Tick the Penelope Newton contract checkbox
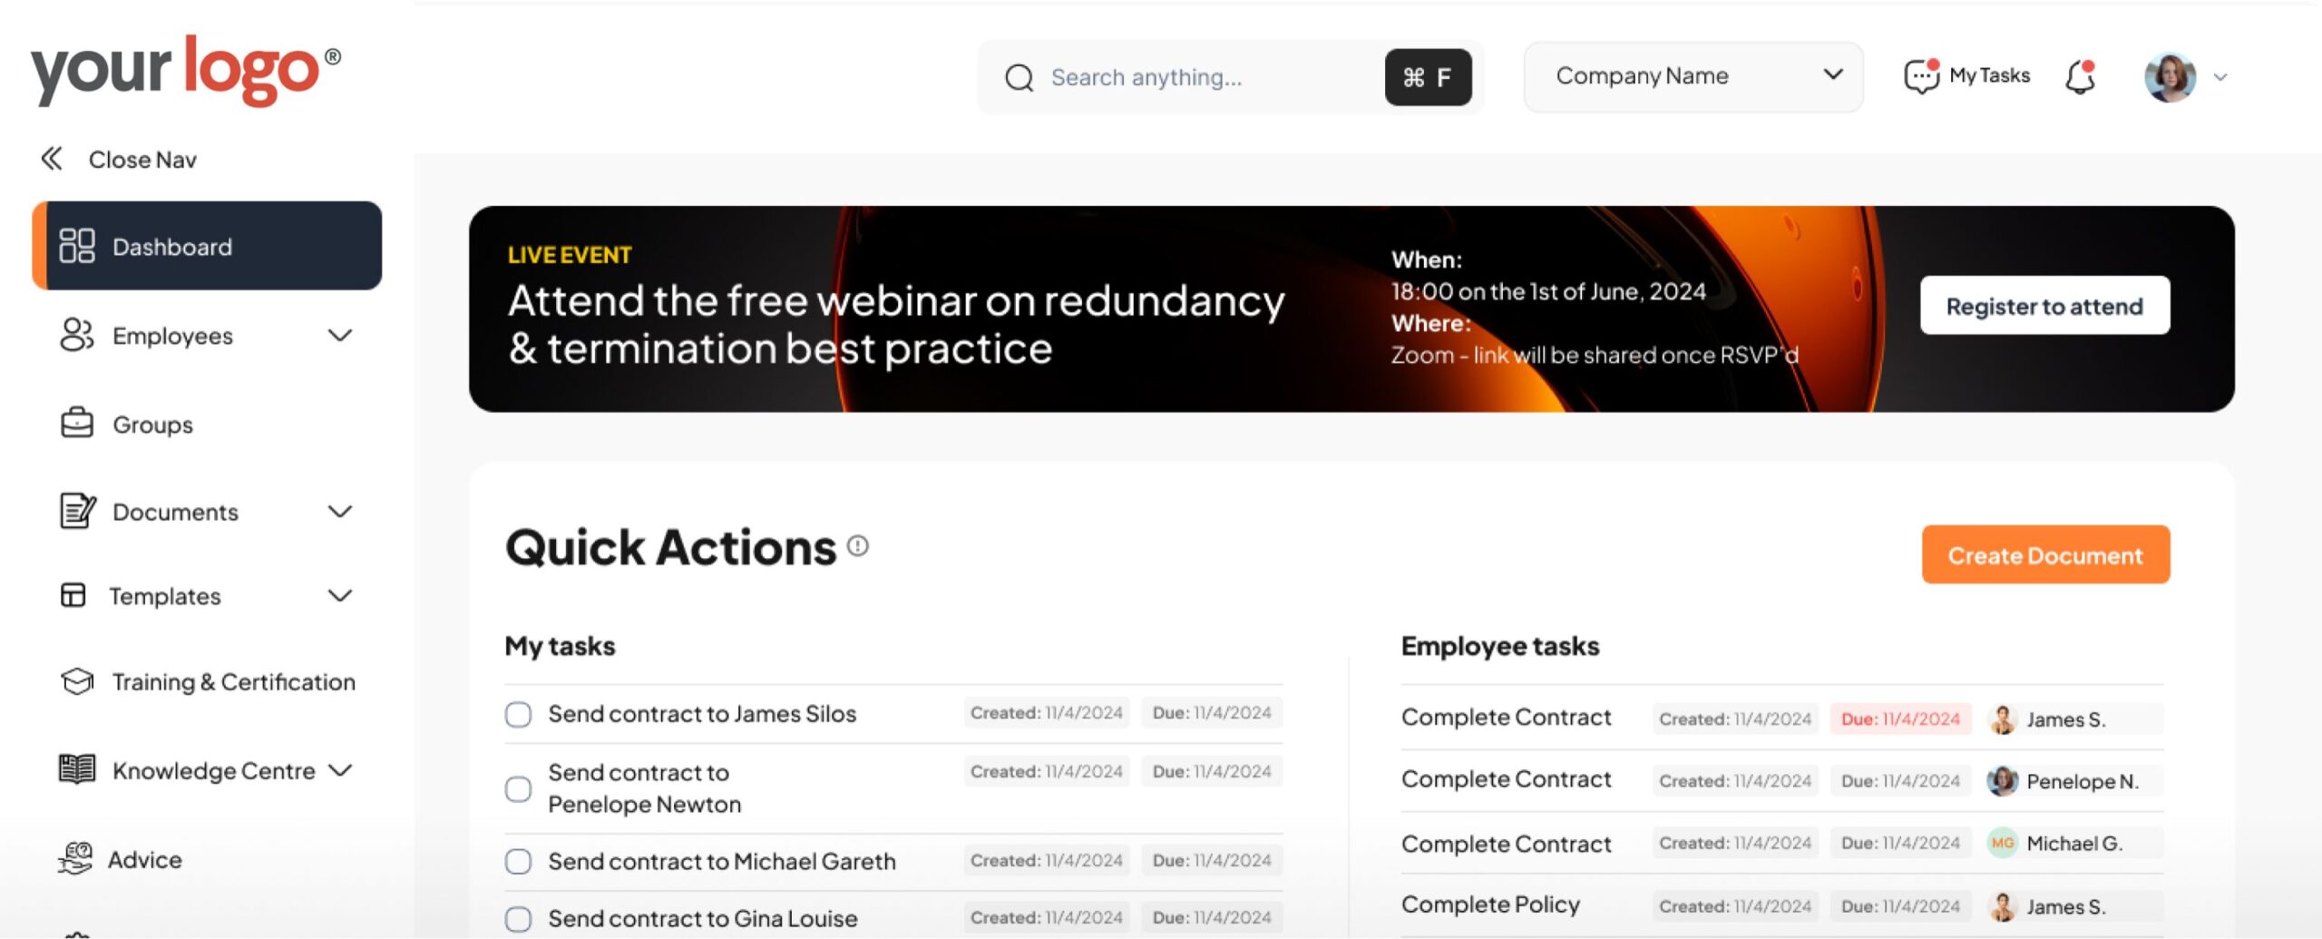The image size is (2322, 939). pyautogui.click(x=518, y=788)
